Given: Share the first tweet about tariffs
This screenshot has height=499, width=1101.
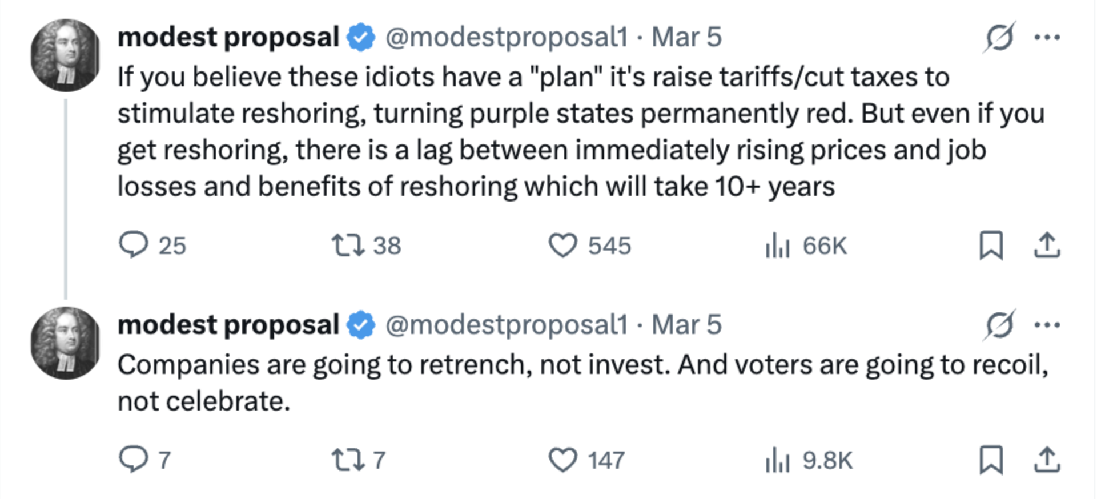Looking at the screenshot, I should click(x=1047, y=245).
